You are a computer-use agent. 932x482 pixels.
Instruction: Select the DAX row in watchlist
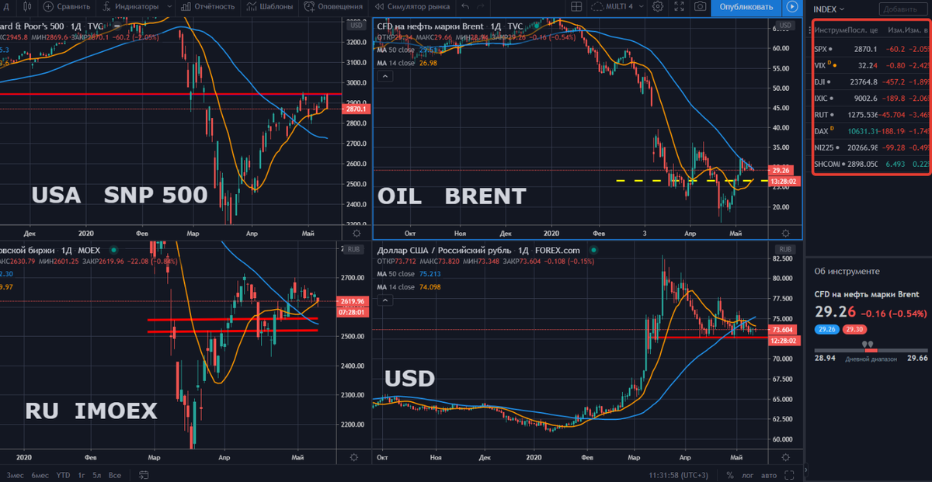[x=869, y=130]
